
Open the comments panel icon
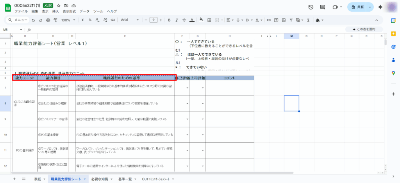[323, 7]
